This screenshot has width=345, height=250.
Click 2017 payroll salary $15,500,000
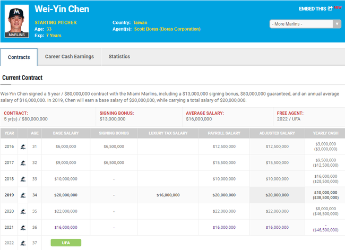point(224,162)
